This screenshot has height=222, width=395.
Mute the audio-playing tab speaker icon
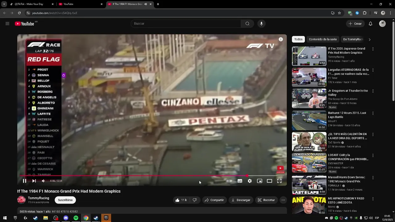coord(146,4)
